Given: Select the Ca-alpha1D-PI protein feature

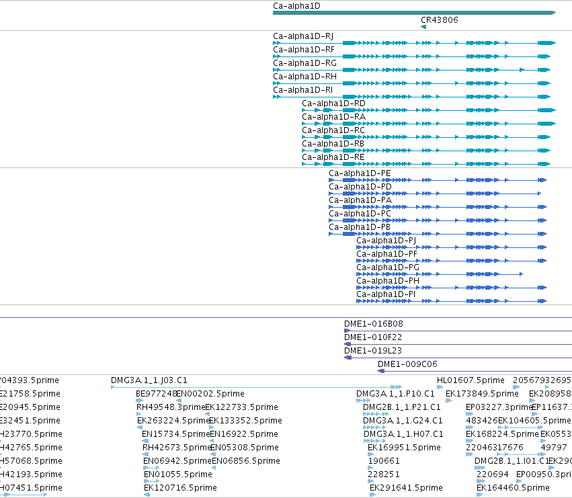Looking at the screenshot, I should point(451,301).
